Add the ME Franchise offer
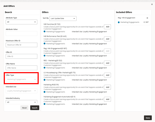Screen dimensions: 155x122 coord(107,27)
